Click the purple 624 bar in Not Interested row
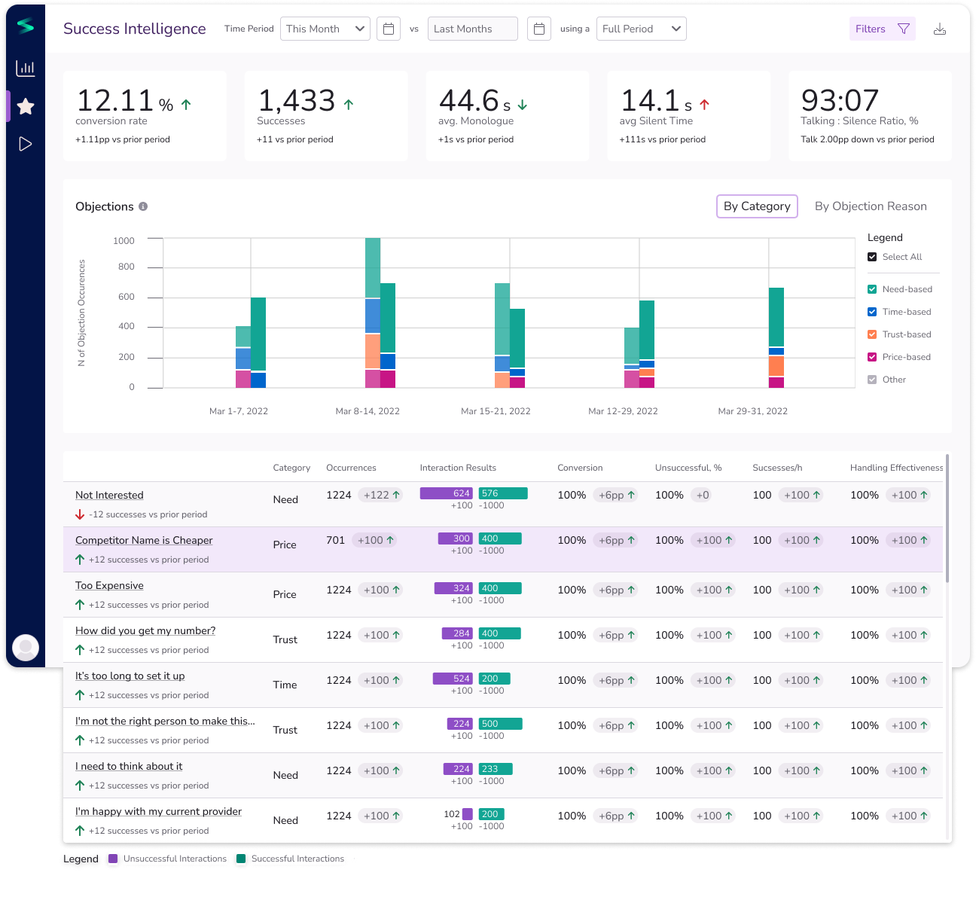976x903 pixels. click(447, 493)
